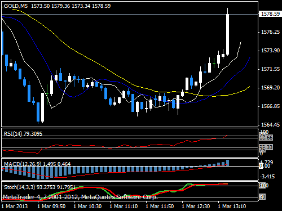282x211 pixels.
Task: Click the 1 Mar 11:10 time label
Action: [124, 206]
